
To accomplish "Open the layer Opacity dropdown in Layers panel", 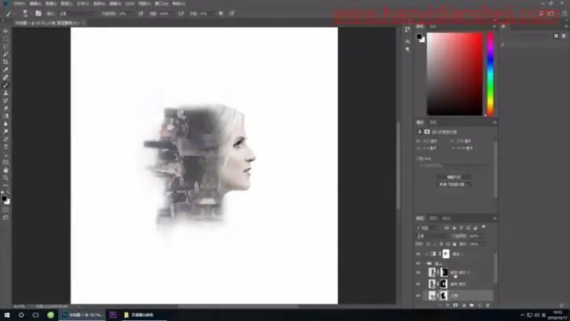I will (x=477, y=236).
